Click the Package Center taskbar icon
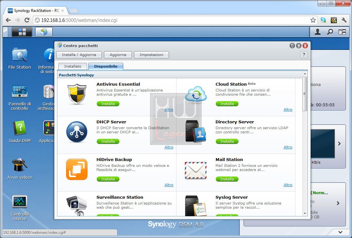This screenshot has height=238, width=352. click(x=44, y=32)
